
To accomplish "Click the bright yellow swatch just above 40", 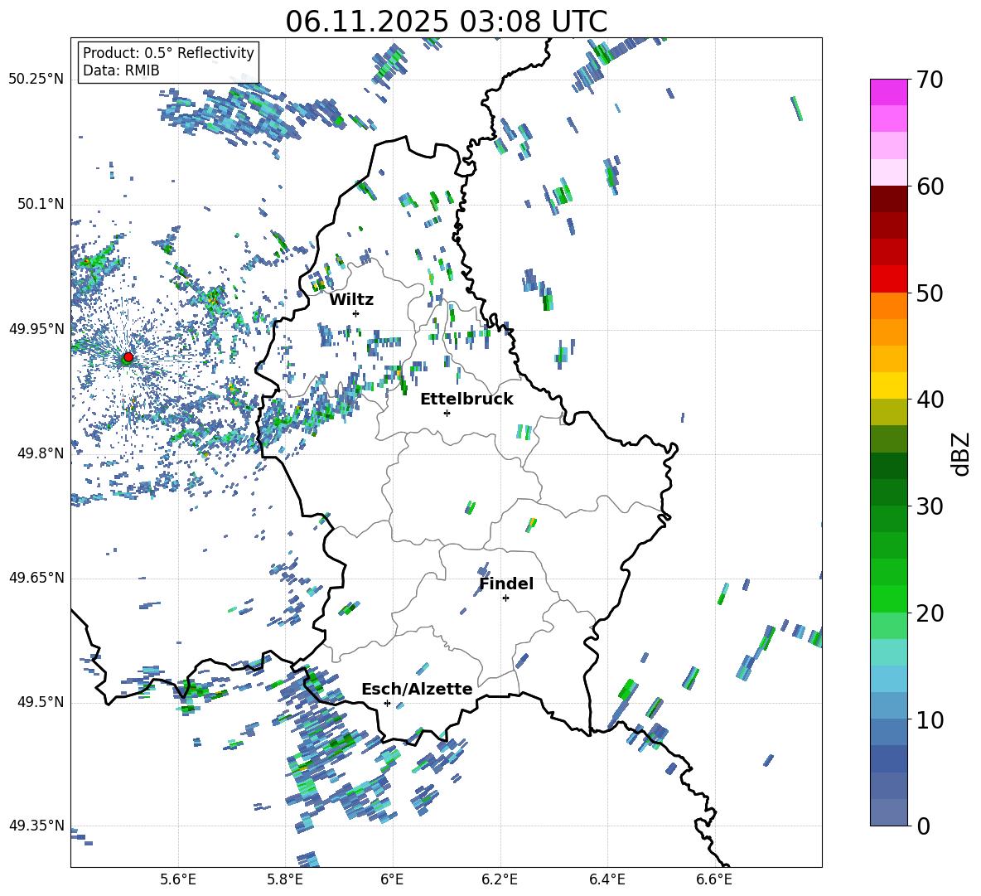I will point(889,385).
